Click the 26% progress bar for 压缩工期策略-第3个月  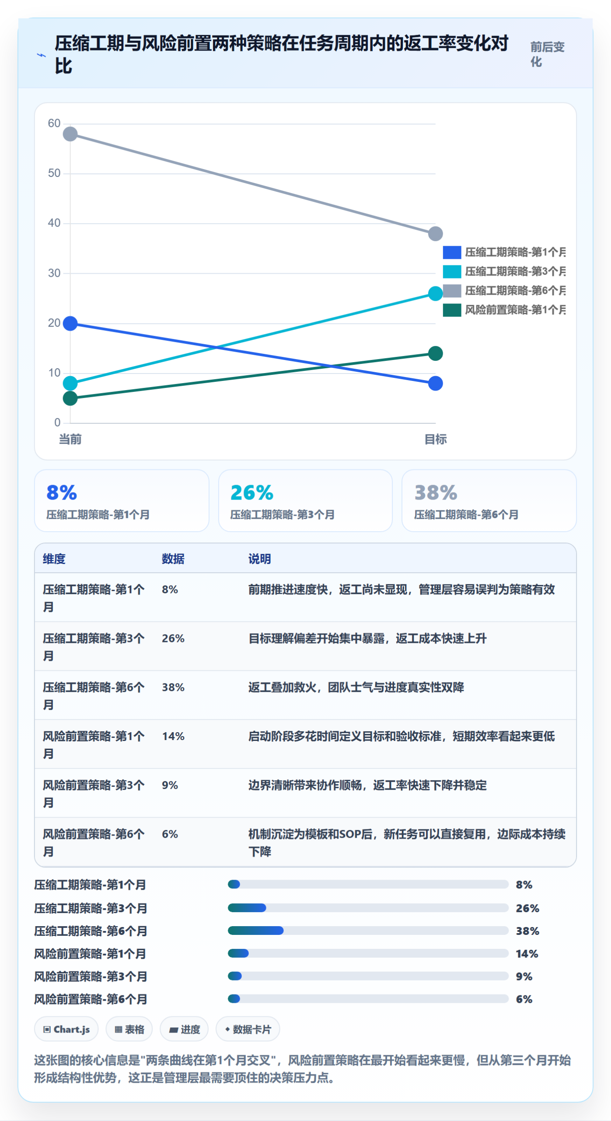[x=368, y=908]
